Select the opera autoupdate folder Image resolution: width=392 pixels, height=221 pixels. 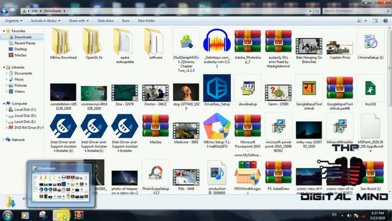(125, 45)
